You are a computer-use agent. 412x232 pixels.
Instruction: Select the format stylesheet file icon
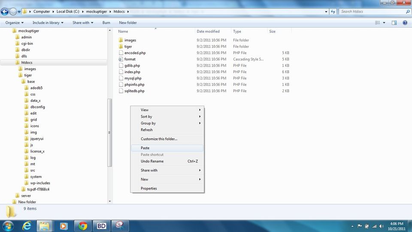pyautogui.click(x=121, y=59)
